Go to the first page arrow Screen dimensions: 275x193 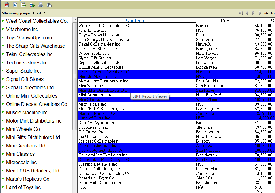point(241,13)
